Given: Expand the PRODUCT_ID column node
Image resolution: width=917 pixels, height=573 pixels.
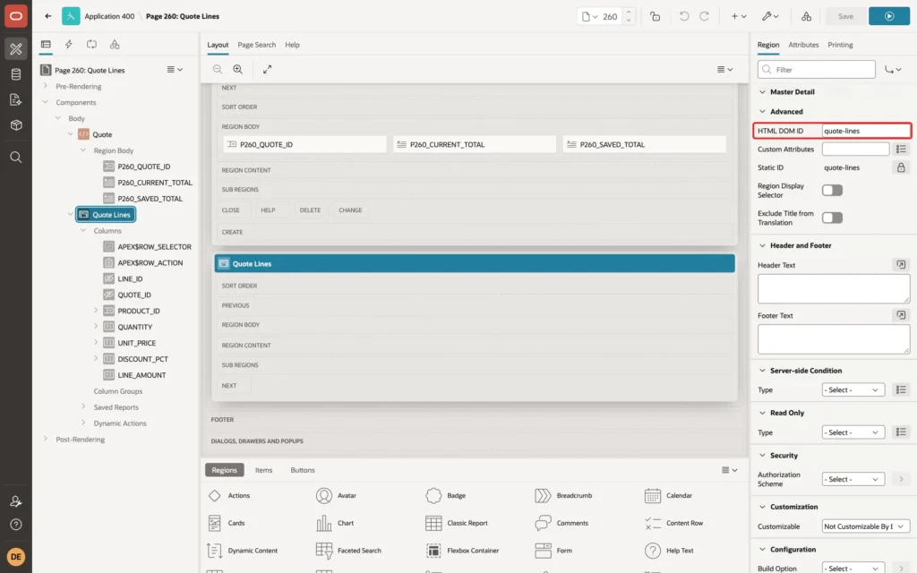Looking at the screenshot, I should pyautogui.click(x=96, y=311).
